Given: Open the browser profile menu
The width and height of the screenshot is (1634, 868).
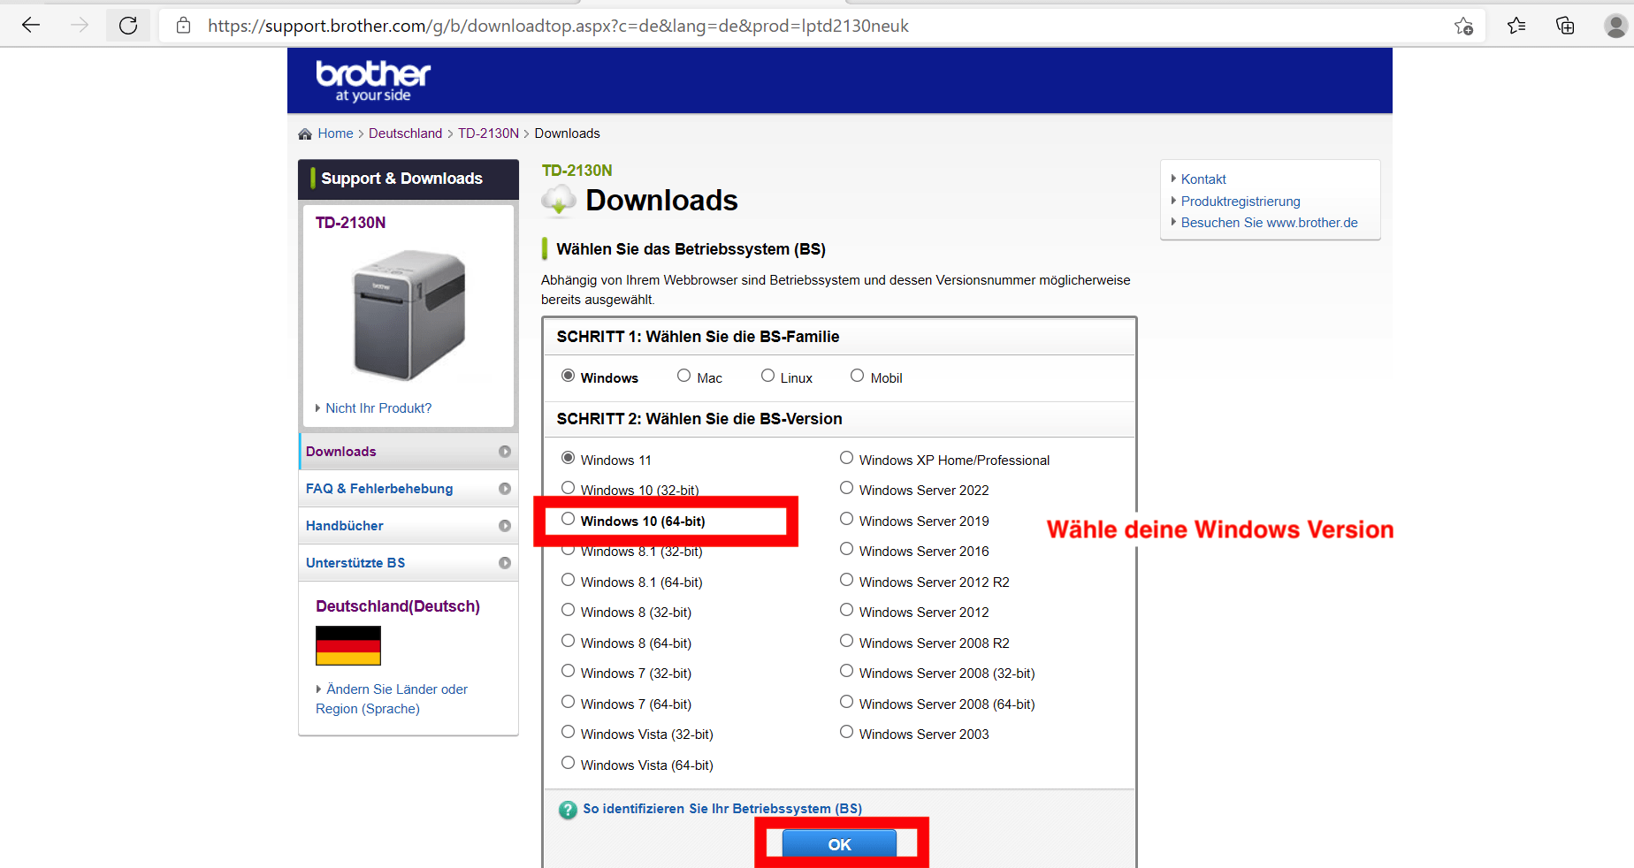Looking at the screenshot, I should coord(1615,26).
